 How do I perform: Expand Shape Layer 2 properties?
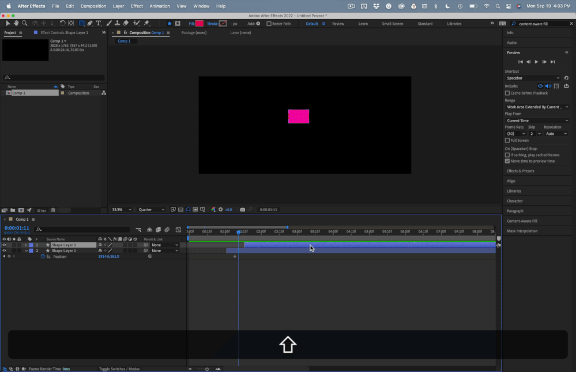click(26, 245)
